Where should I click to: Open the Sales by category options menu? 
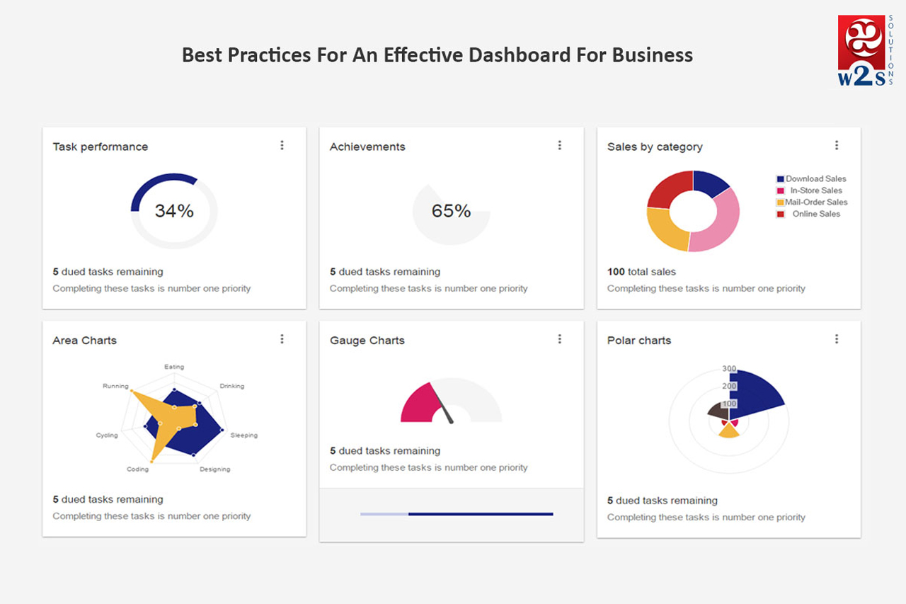pos(837,145)
